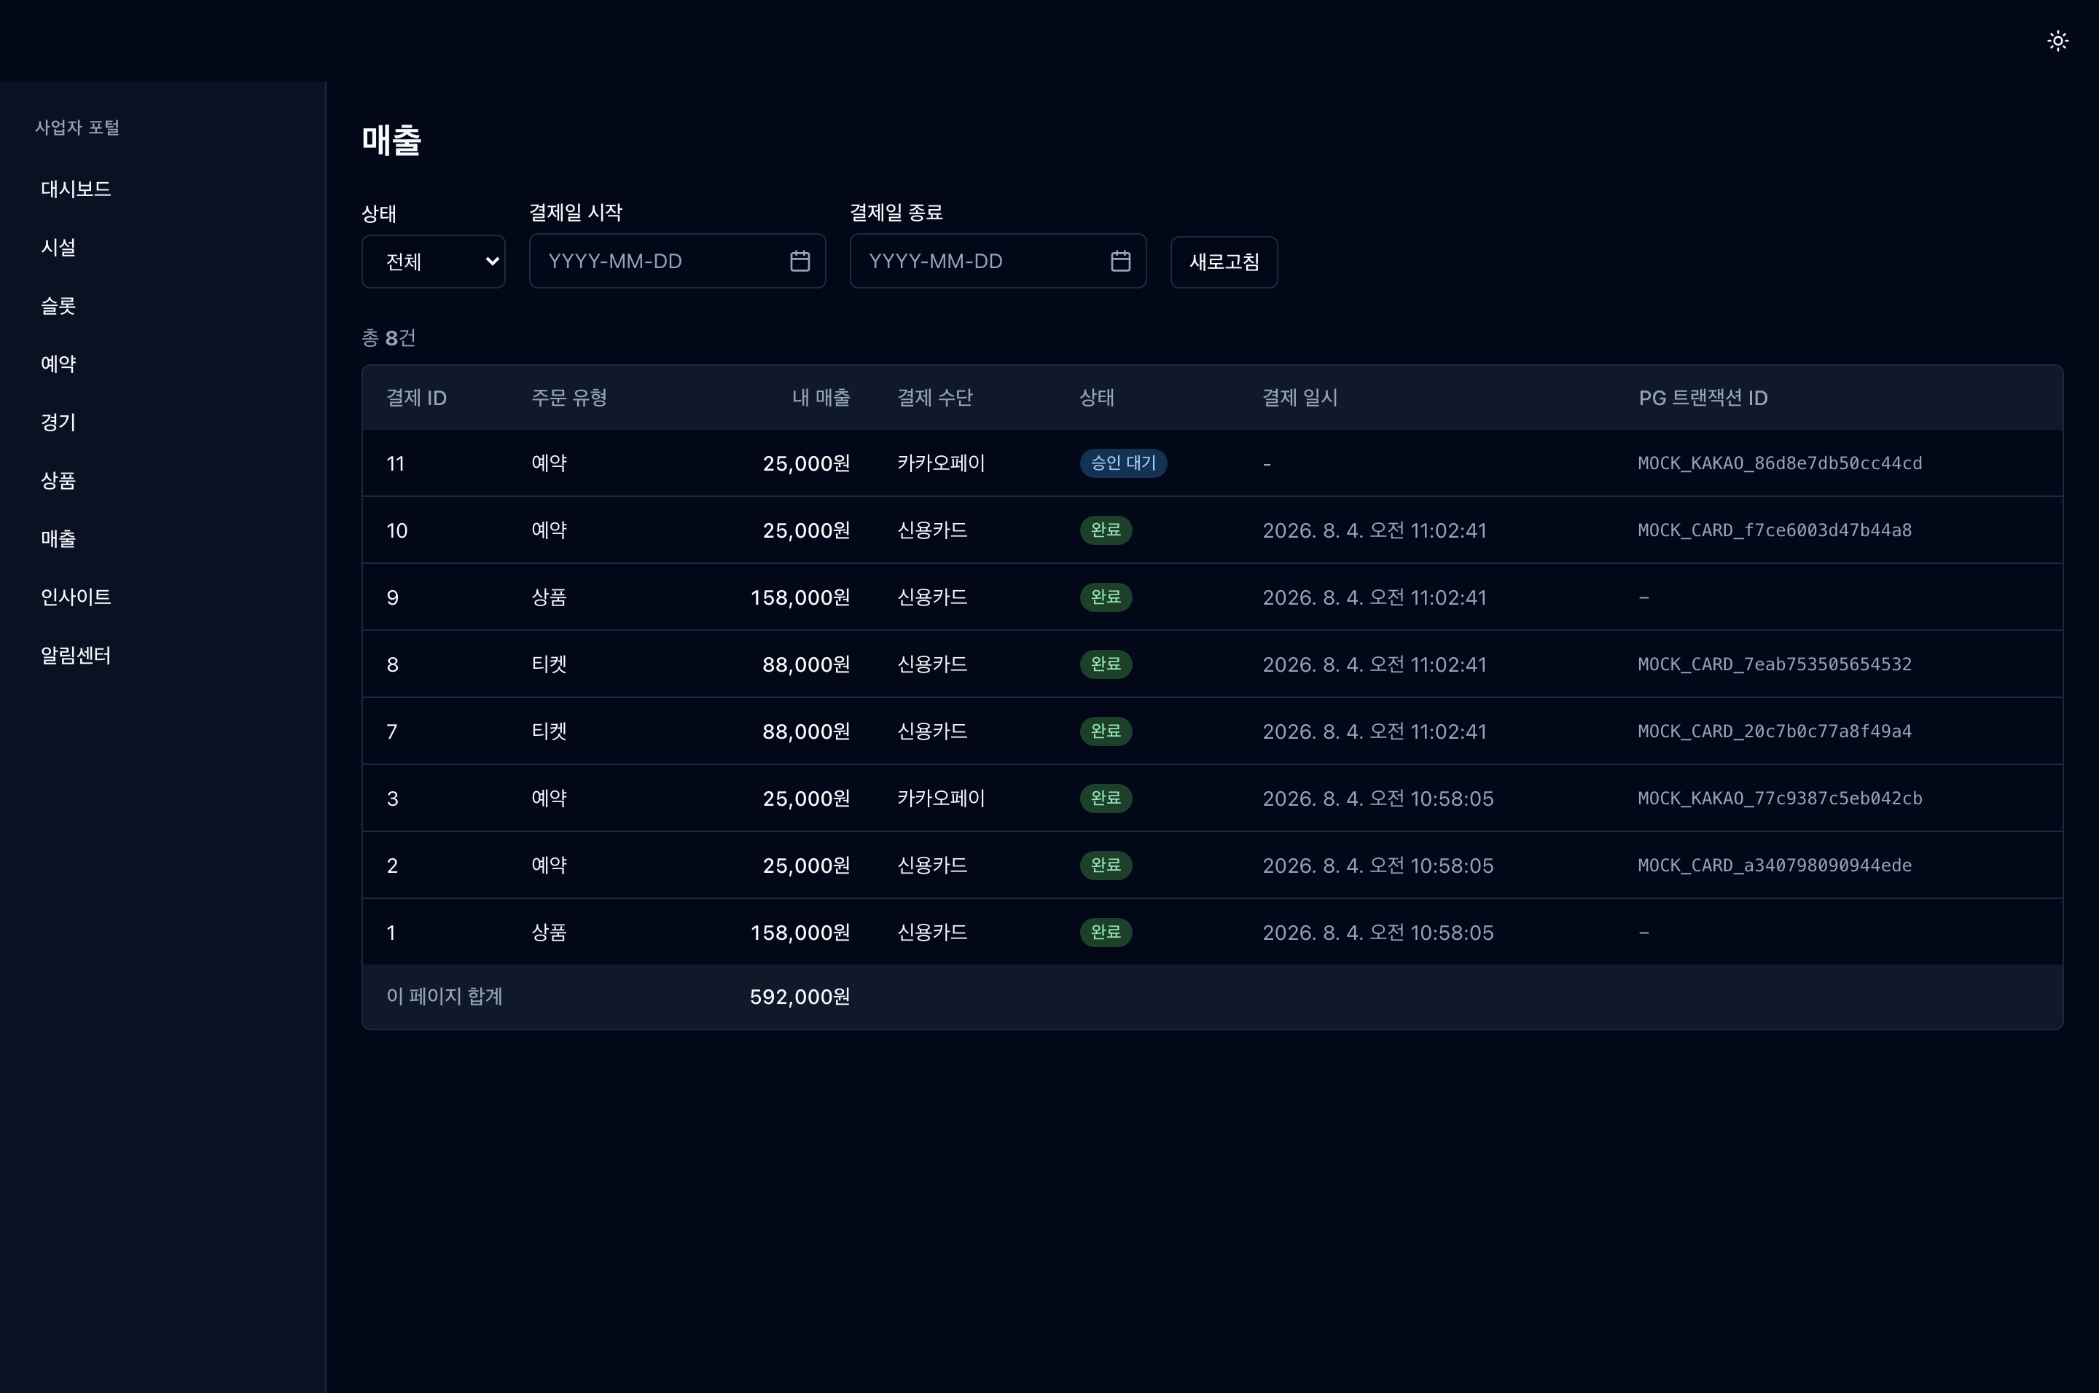2099x1393 pixels.
Task: Select 슬롯 in sidebar navigation
Action: pos(58,305)
